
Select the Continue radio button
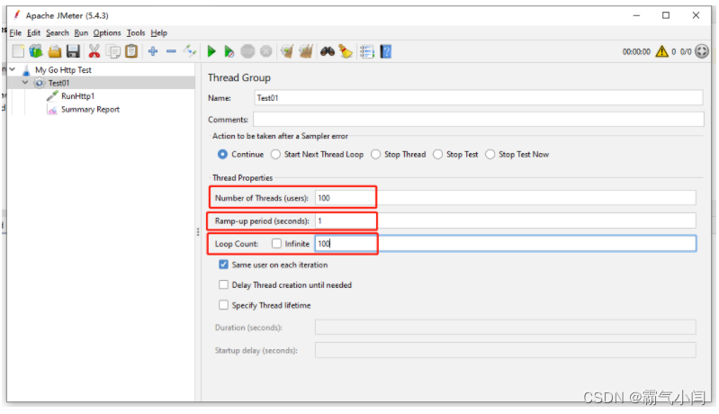click(222, 155)
